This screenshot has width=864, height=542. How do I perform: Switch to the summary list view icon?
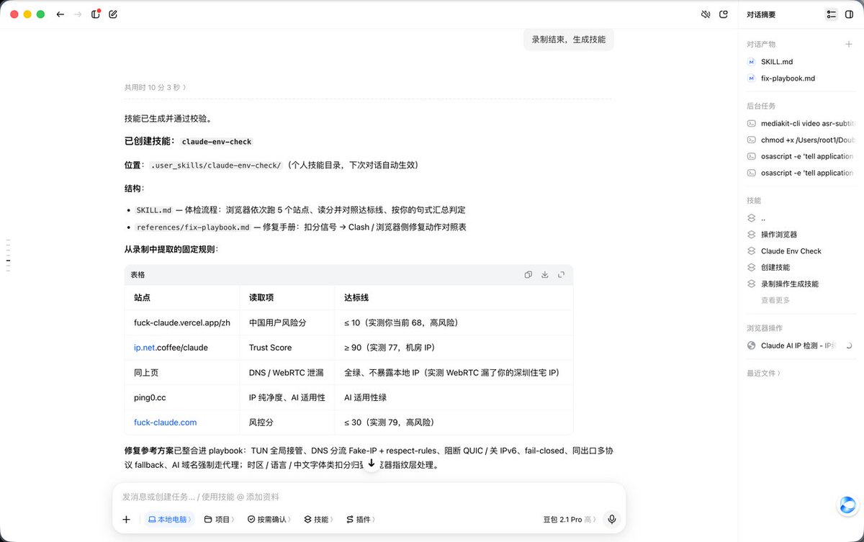click(x=832, y=14)
